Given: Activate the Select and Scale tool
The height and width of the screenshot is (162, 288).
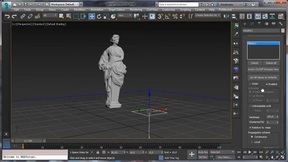Looking at the screenshot, I should click(x=106, y=16).
